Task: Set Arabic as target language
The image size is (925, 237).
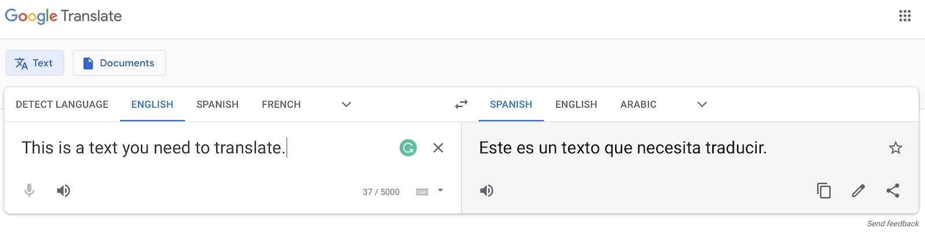Action: point(638,105)
